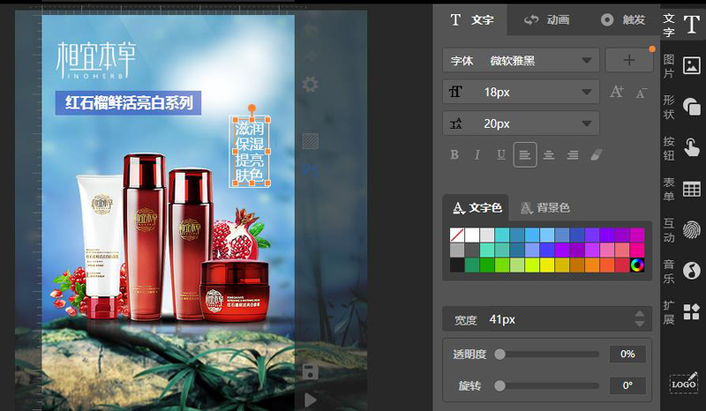Toggle bold formatting
The width and height of the screenshot is (706, 411).
[x=454, y=155]
